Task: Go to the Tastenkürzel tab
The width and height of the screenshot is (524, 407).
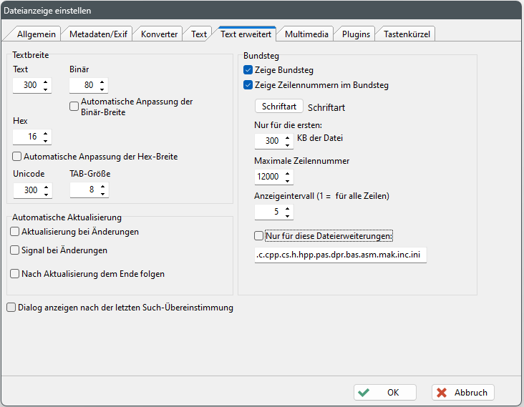Action: click(x=407, y=34)
